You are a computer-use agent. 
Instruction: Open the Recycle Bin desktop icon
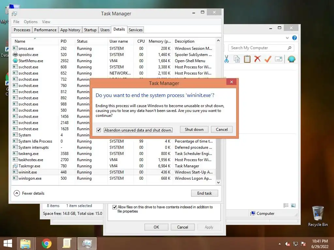pyautogui.click(x=318, y=216)
